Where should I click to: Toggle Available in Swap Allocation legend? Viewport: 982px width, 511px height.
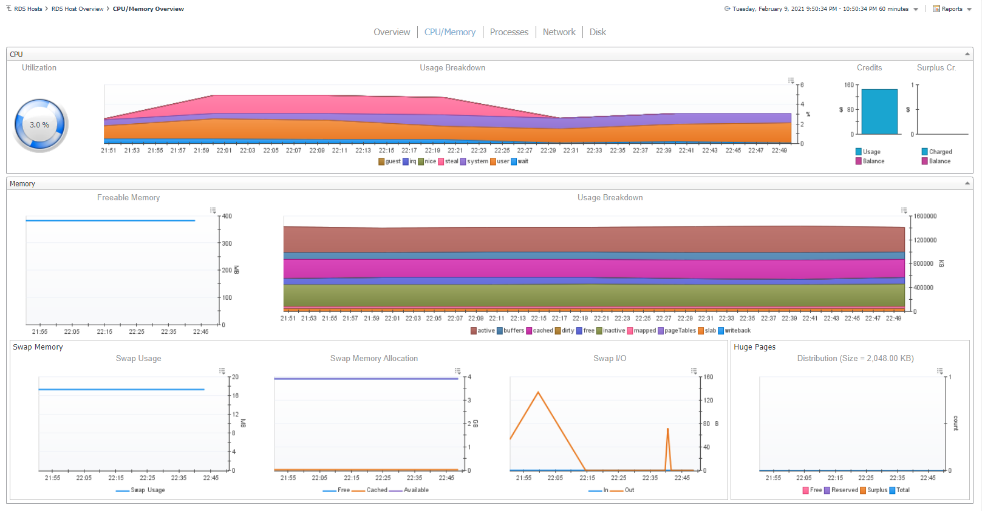(409, 490)
